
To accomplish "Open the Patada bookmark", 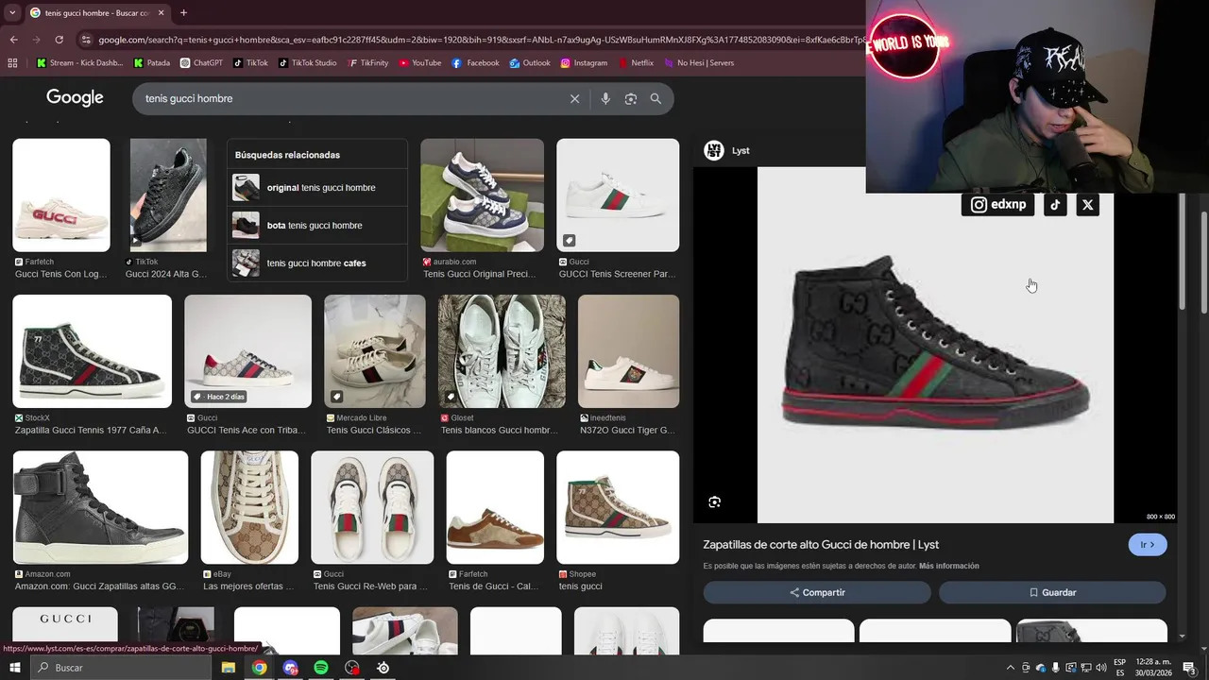I will tap(152, 63).
